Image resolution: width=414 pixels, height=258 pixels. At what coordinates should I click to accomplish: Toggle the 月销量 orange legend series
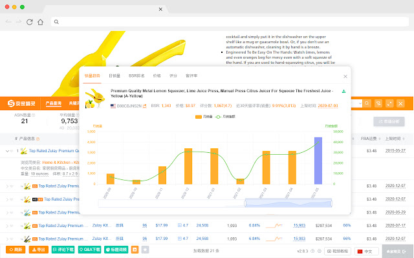tap(204, 117)
